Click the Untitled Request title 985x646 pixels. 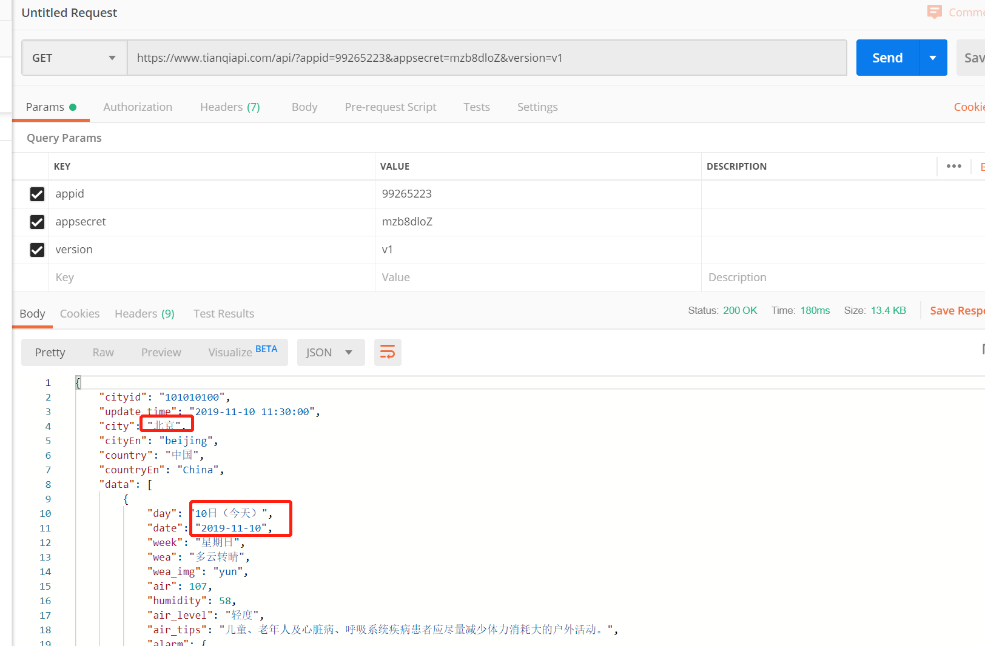[x=69, y=13]
